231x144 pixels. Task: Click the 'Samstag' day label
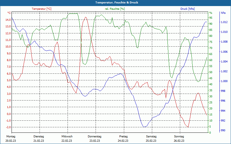pyautogui.click(x=151, y=137)
